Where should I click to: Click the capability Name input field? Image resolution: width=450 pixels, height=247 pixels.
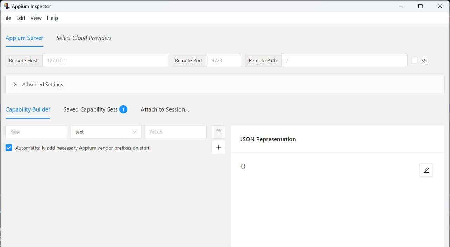[x=36, y=132]
